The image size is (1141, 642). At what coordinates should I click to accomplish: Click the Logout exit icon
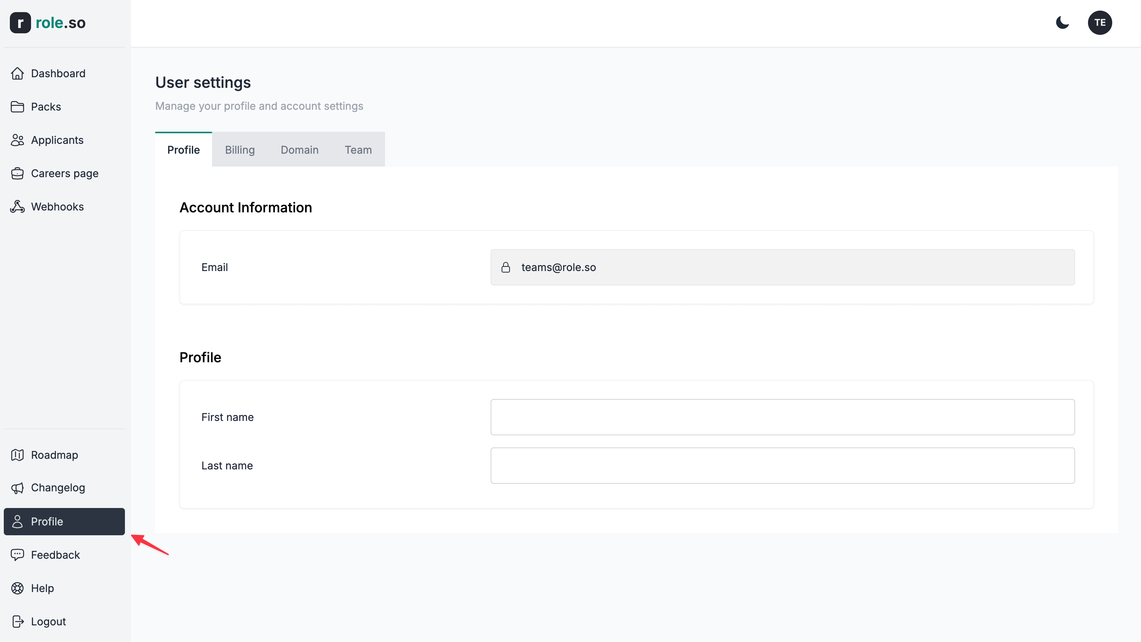pyautogui.click(x=17, y=622)
